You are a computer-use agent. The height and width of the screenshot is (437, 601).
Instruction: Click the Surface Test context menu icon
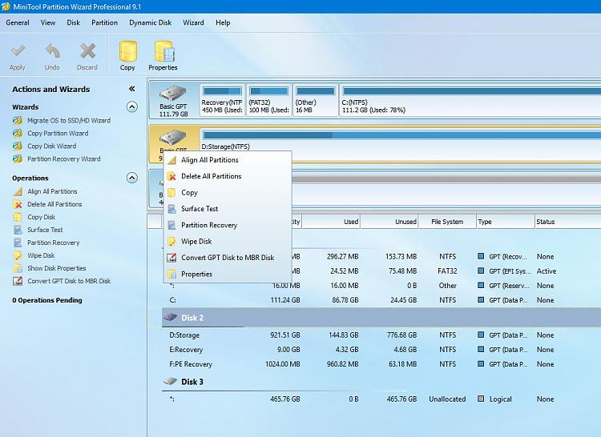pos(172,209)
